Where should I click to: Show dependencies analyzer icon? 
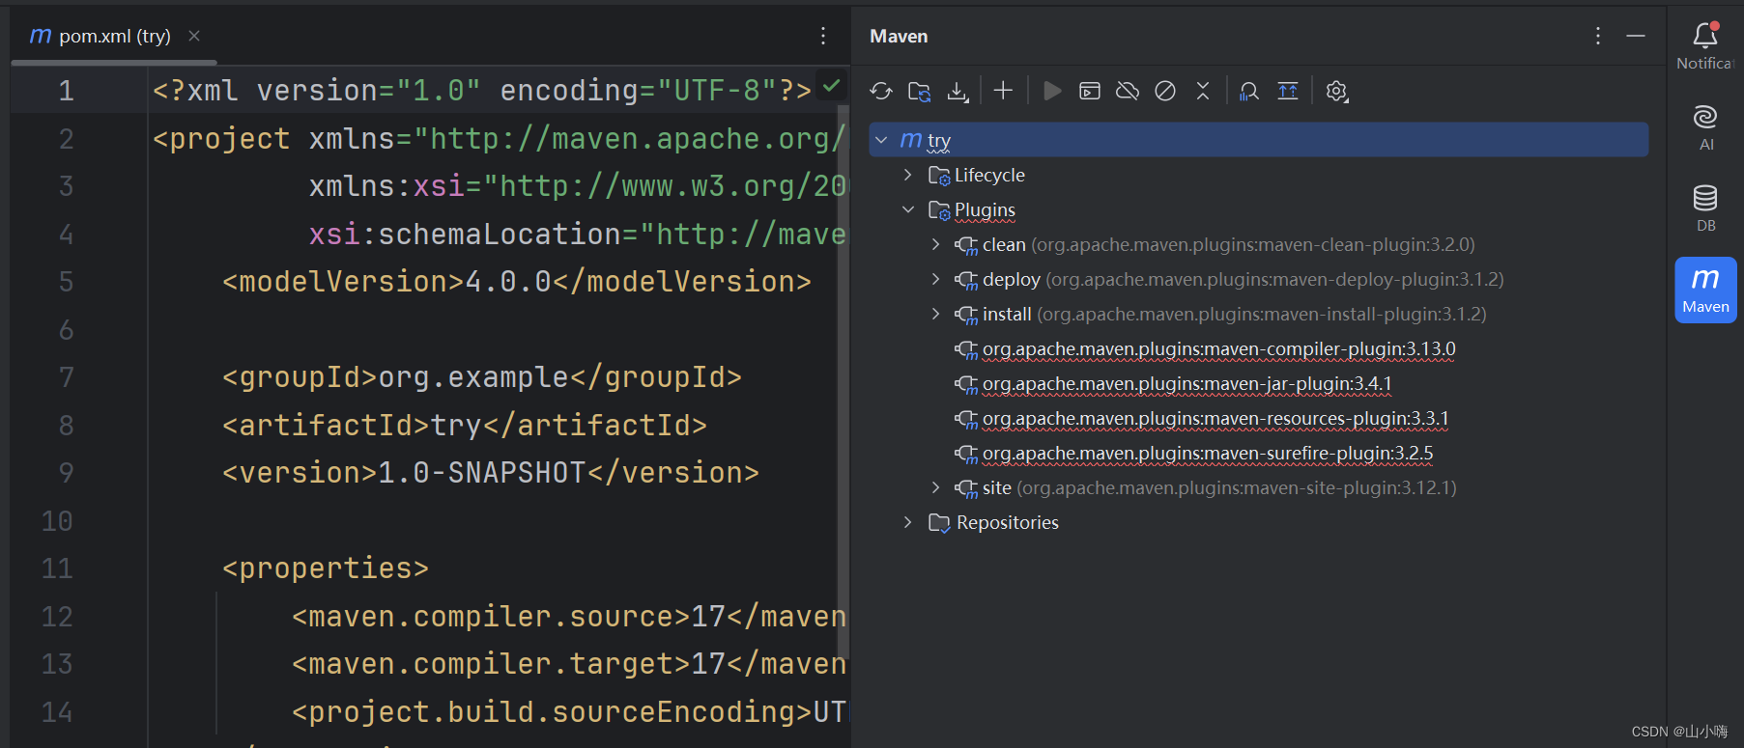pyautogui.click(x=1249, y=91)
